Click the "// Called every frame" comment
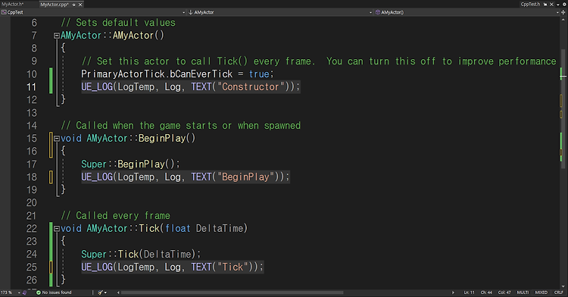568x297 pixels. (x=115, y=216)
